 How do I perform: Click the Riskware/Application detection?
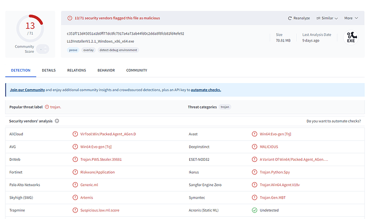(x=97, y=172)
